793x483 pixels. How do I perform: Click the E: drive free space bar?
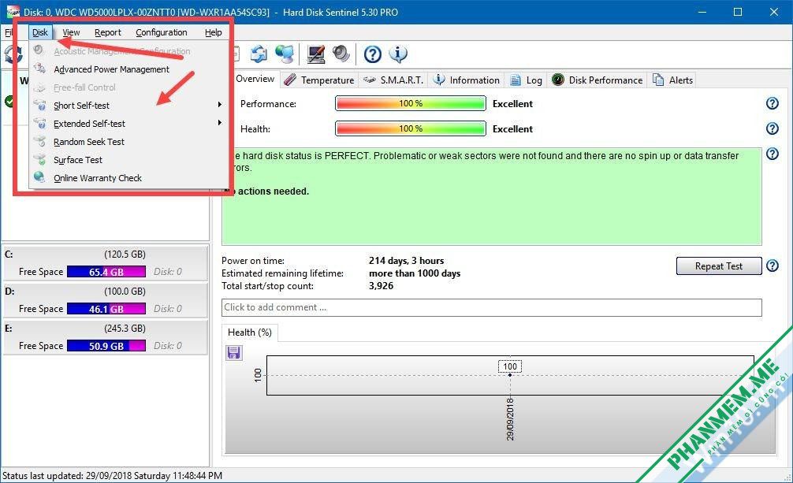pyautogui.click(x=106, y=346)
